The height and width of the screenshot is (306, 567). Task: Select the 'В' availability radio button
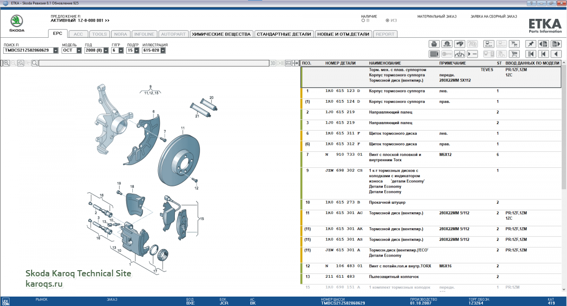363,20
